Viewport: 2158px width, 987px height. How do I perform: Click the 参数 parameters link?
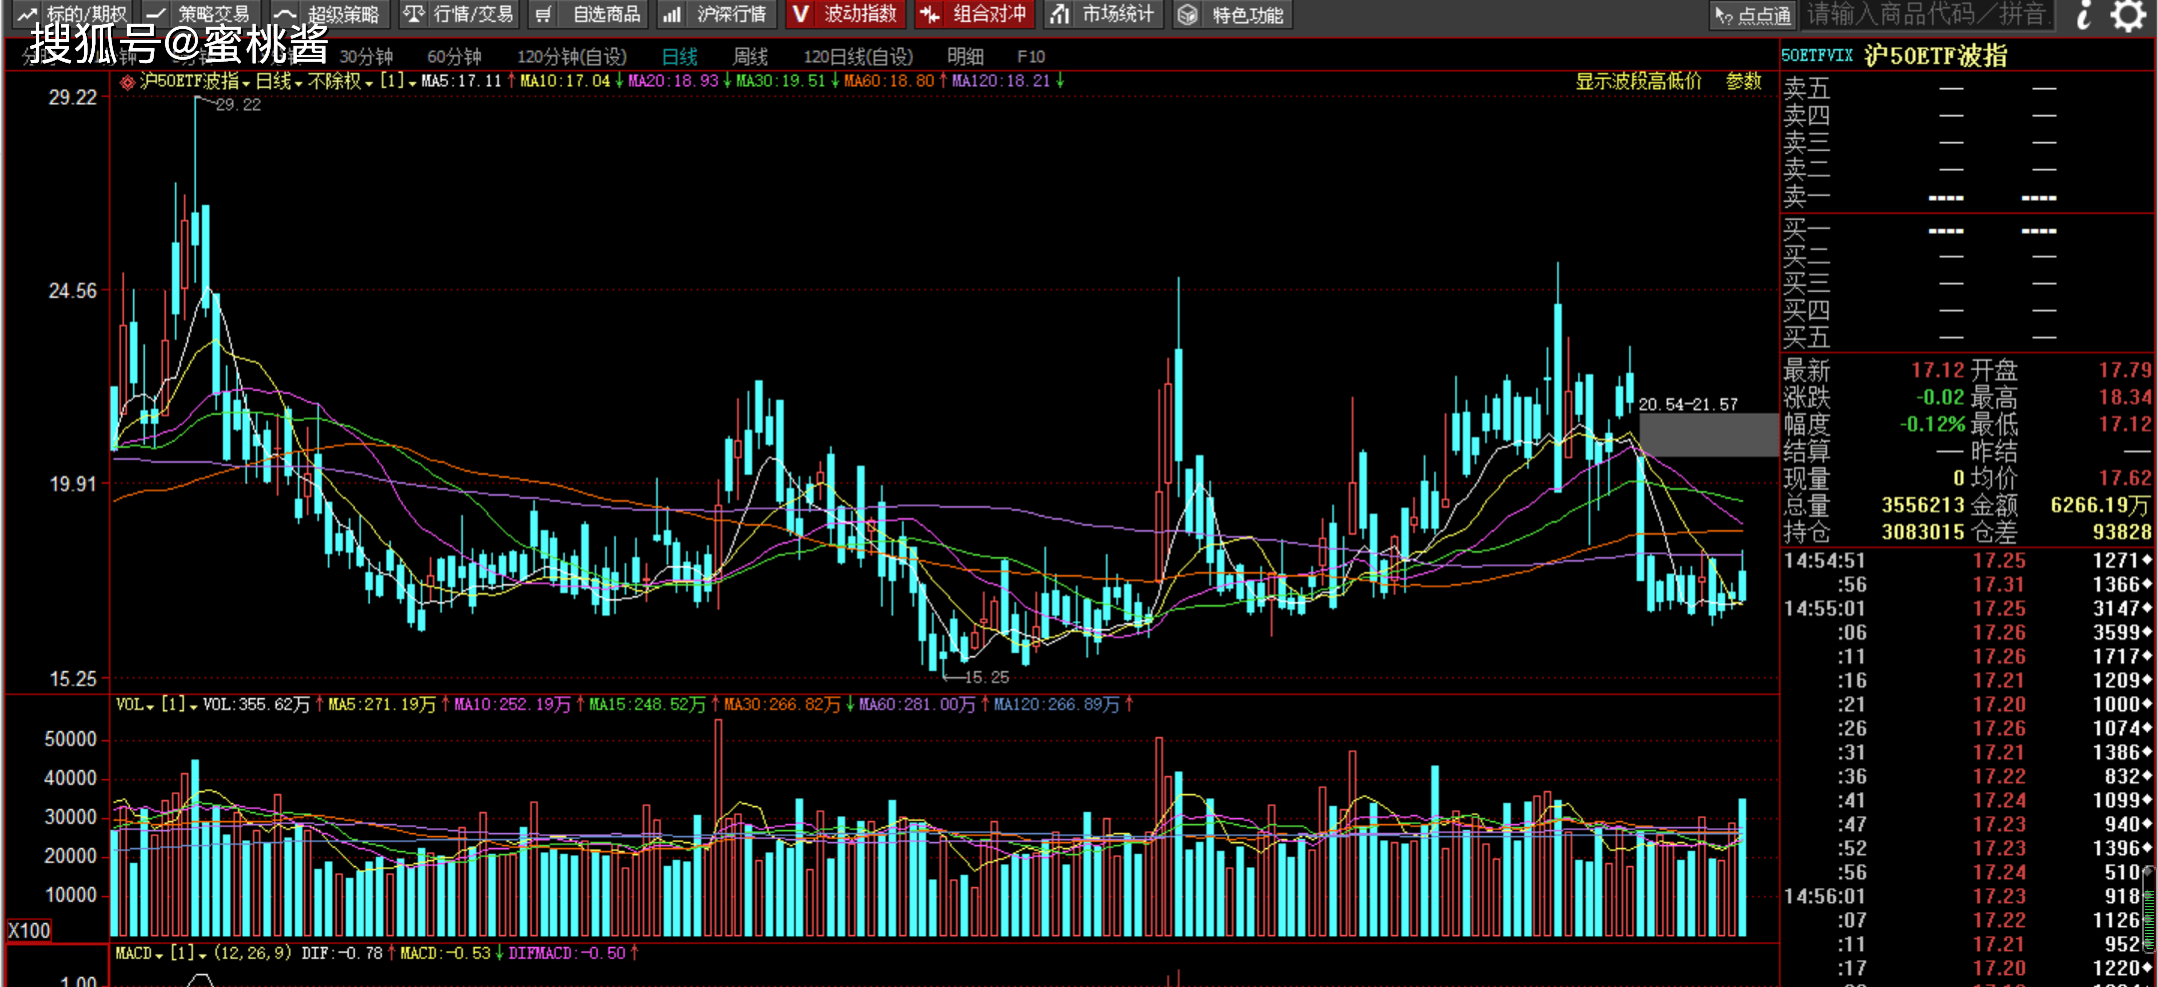click(x=1743, y=81)
